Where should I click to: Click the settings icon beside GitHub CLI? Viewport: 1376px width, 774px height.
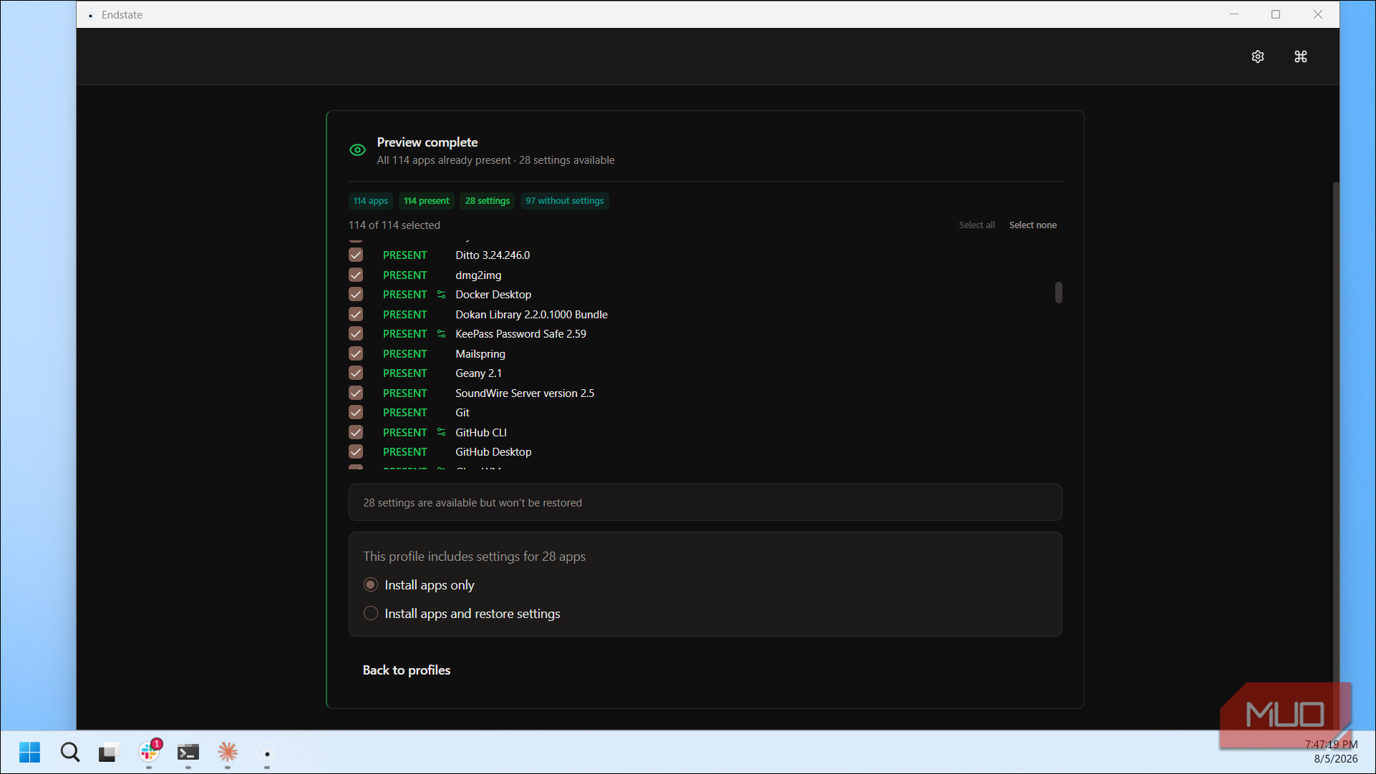click(442, 432)
